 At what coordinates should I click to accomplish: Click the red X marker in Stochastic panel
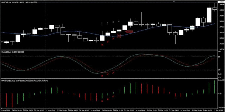(x=102, y=76)
